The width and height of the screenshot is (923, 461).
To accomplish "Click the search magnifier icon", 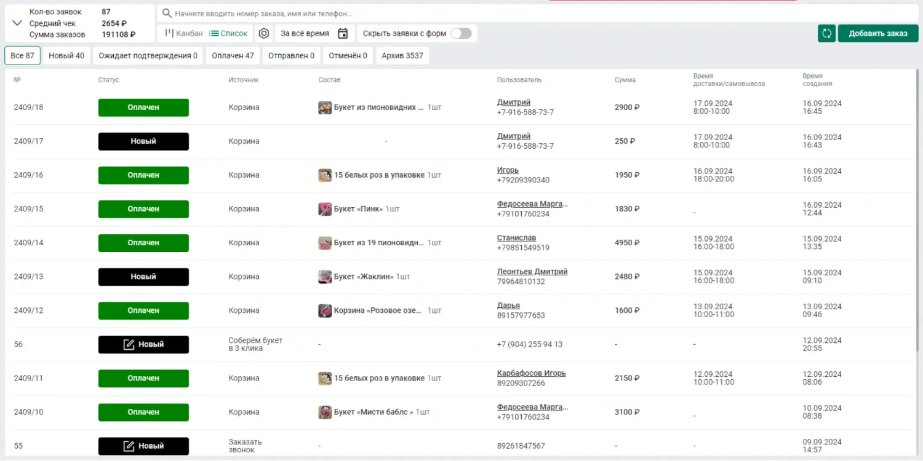I will 167,13.
